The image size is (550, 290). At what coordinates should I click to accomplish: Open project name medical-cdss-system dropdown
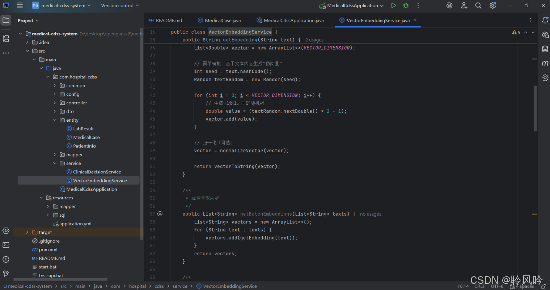(x=61, y=5)
